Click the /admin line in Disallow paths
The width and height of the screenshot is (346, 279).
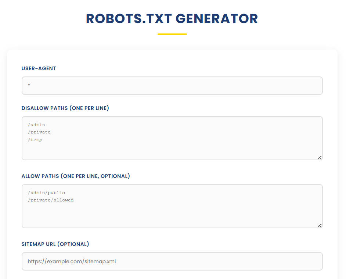(36, 125)
